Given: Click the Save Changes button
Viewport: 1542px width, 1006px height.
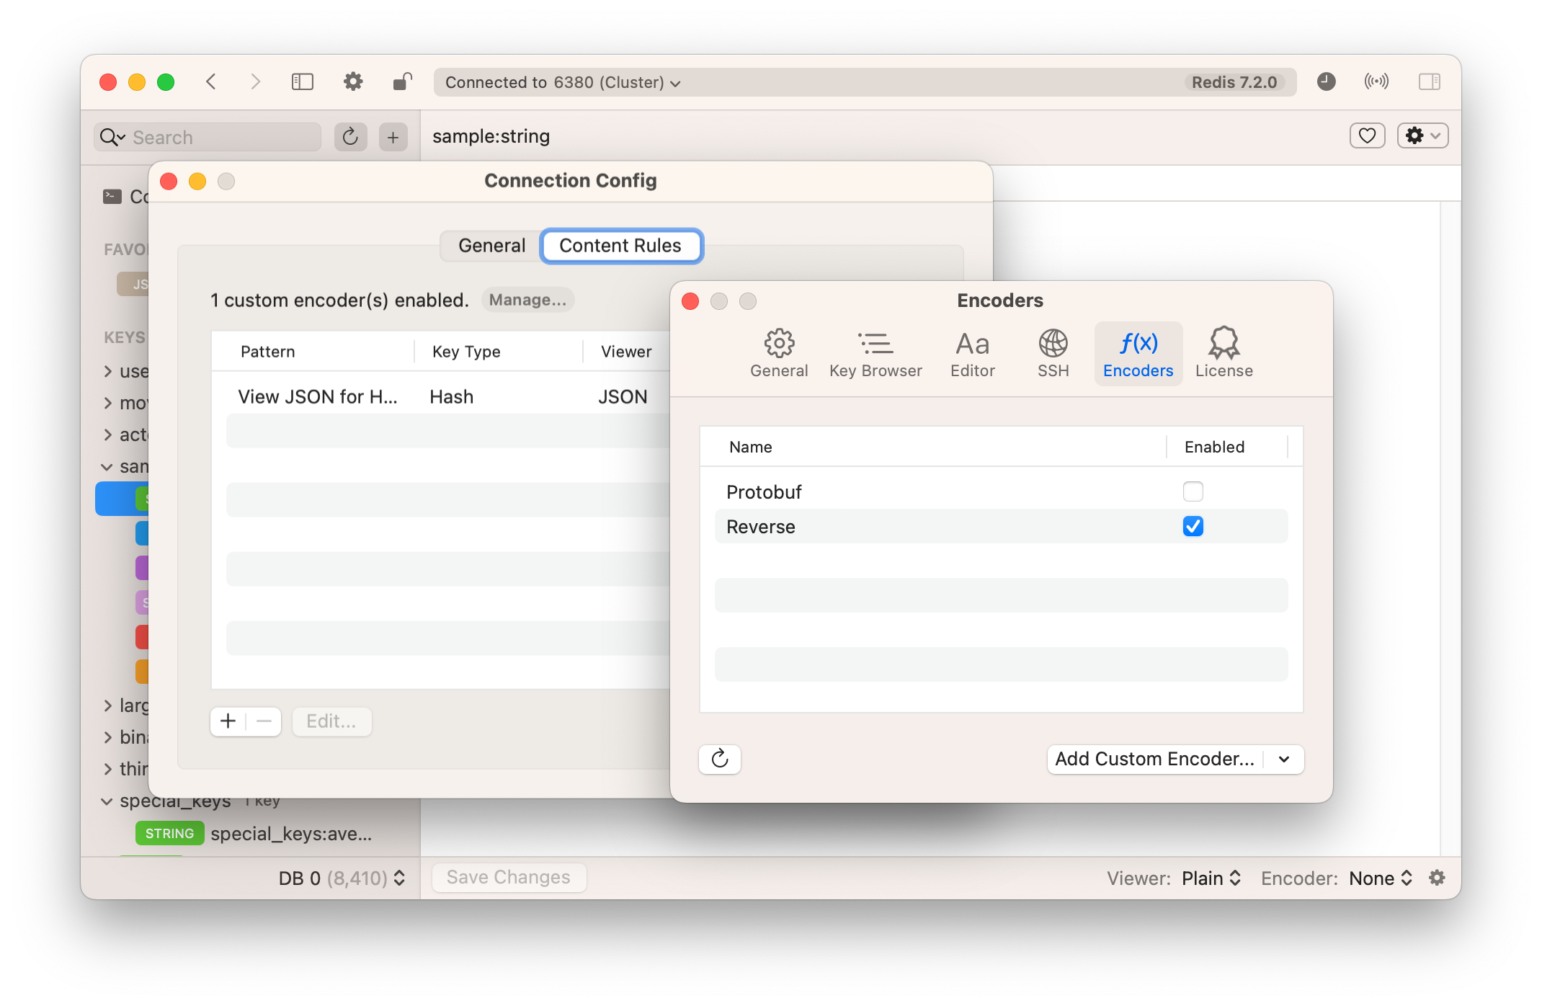Looking at the screenshot, I should point(509,878).
